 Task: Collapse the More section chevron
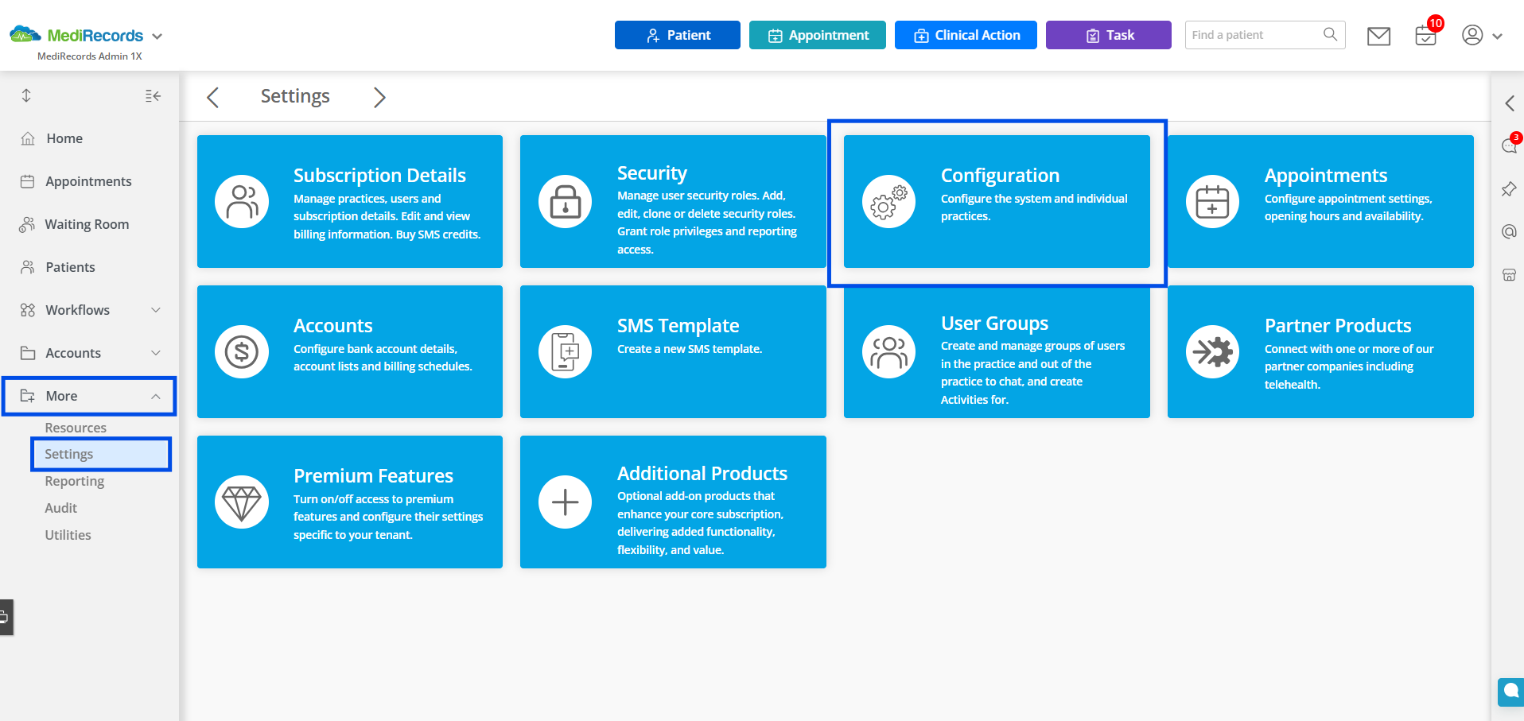pos(156,396)
